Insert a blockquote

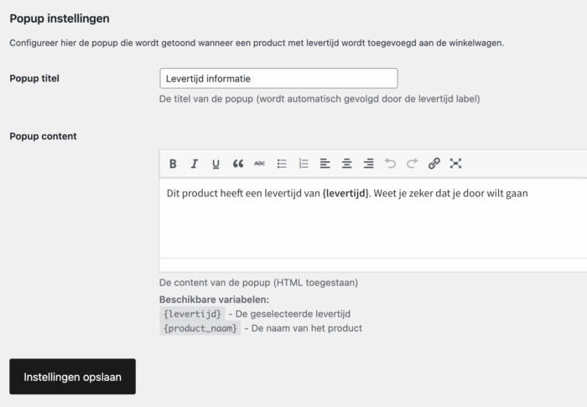coord(238,164)
